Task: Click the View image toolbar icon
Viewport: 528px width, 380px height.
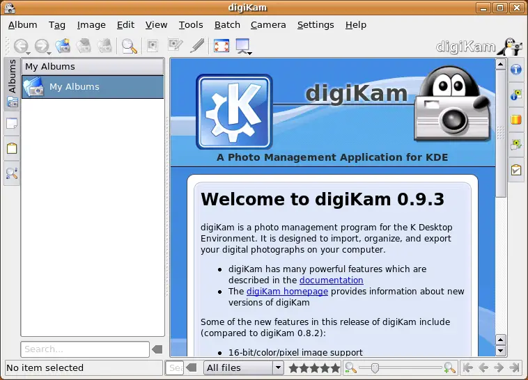Action: [x=153, y=46]
